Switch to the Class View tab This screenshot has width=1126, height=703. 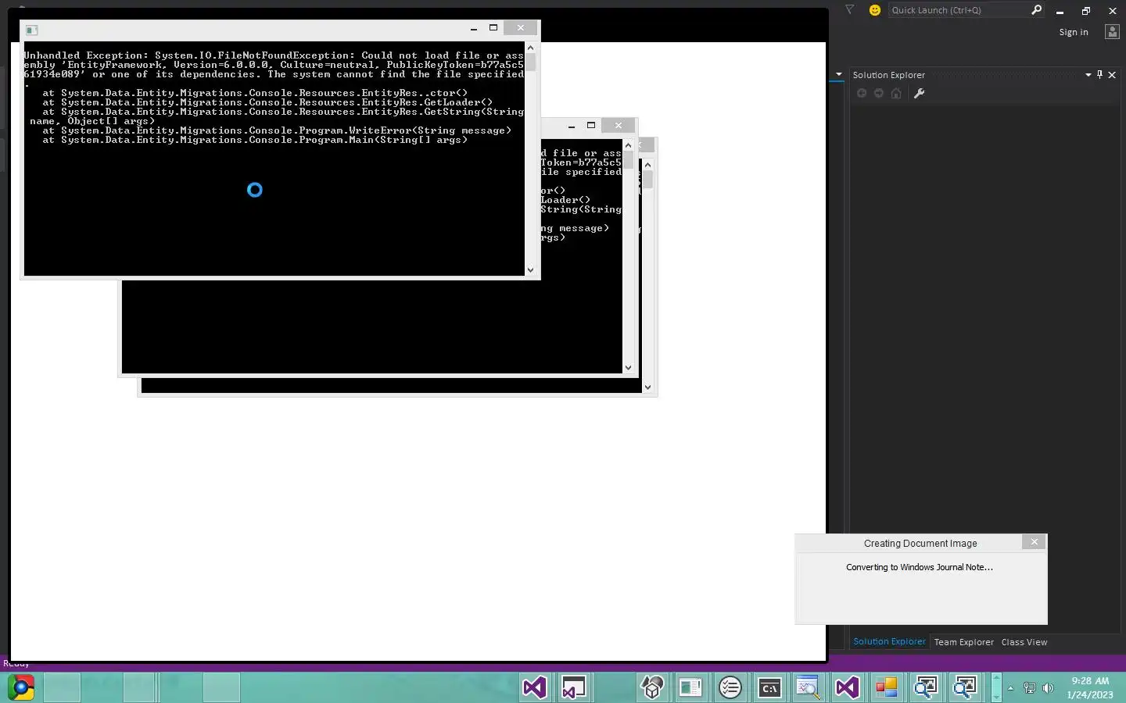pyautogui.click(x=1024, y=642)
